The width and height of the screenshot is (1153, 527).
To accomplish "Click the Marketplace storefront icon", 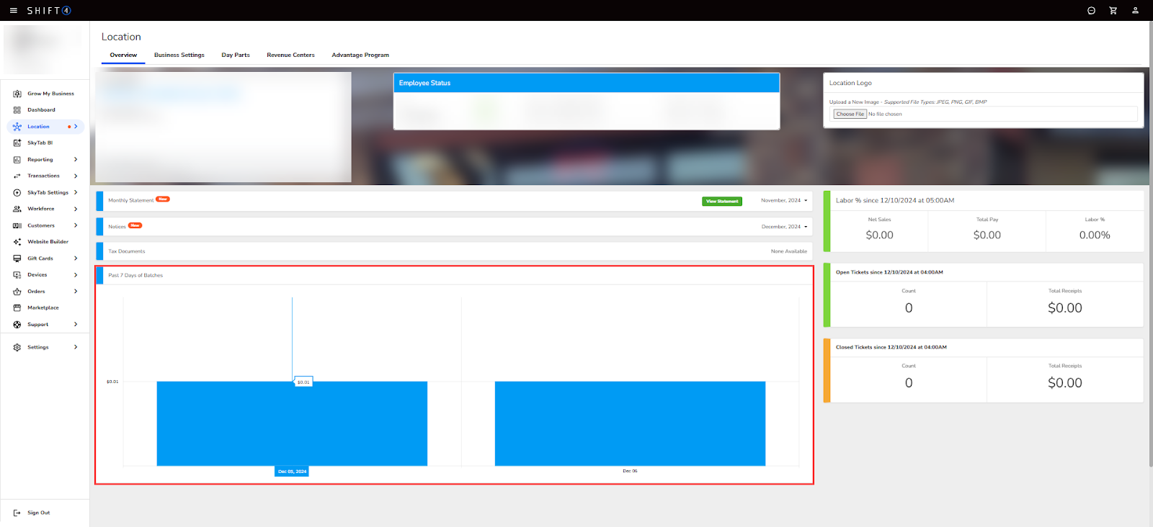I will [17, 308].
